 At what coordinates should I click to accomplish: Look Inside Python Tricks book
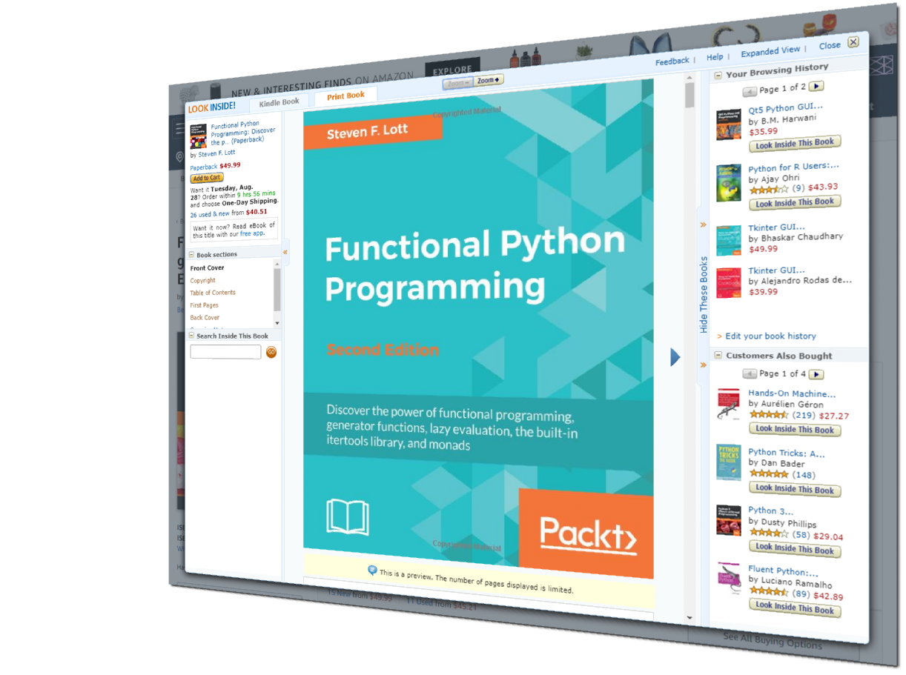pyautogui.click(x=795, y=489)
